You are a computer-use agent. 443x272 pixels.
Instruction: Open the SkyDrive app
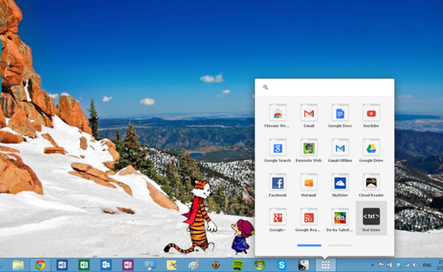point(340,185)
